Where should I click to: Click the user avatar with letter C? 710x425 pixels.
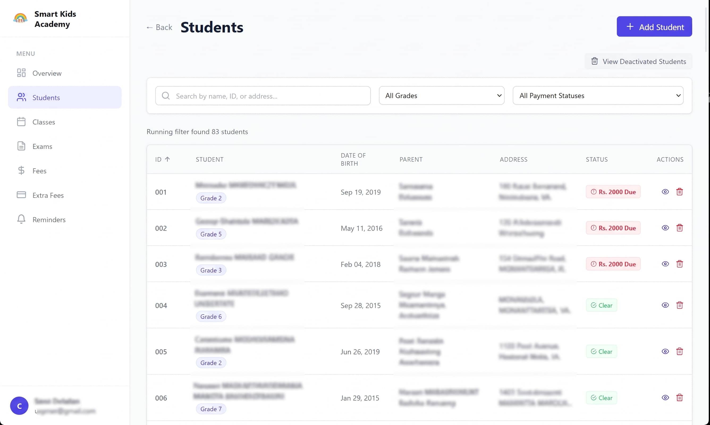point(19,406)
